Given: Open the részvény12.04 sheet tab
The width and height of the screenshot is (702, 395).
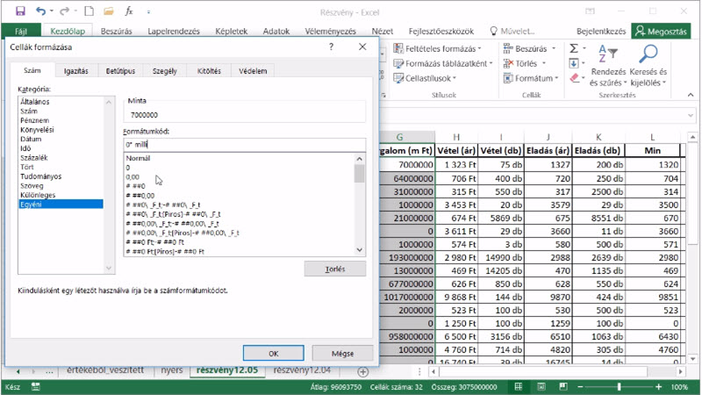Looking at the screenshot, I should pyautogui.click(x=302, y=370).
